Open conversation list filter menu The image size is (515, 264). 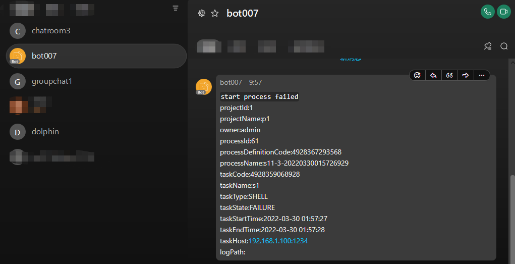tap(176, 8)
